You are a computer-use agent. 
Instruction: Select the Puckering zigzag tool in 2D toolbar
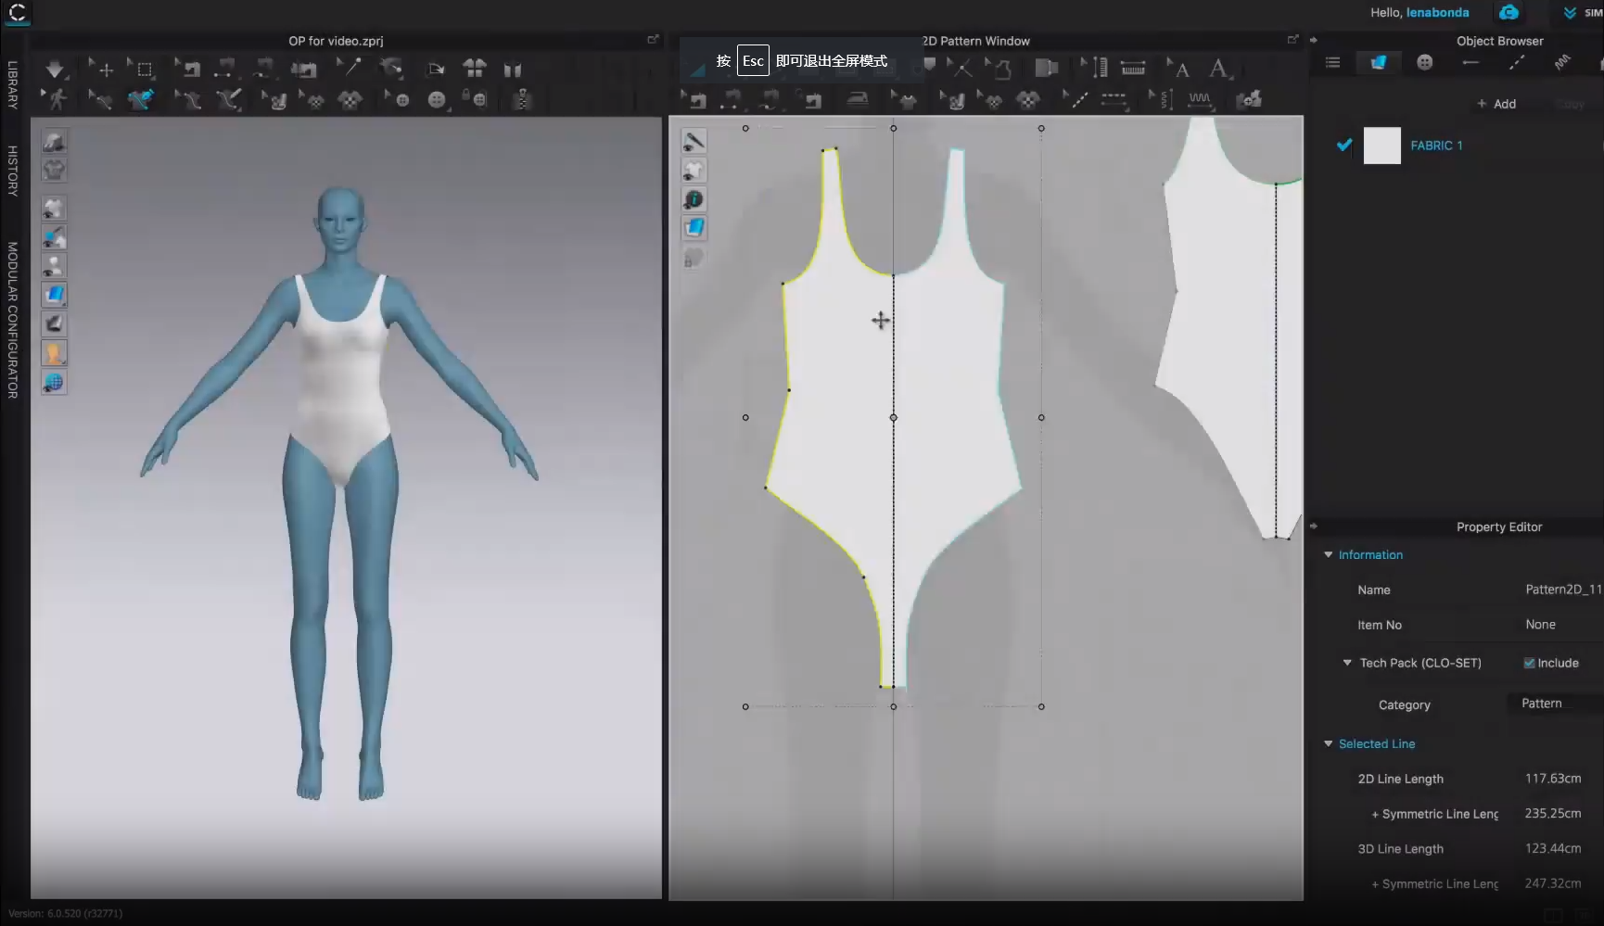1200,99
